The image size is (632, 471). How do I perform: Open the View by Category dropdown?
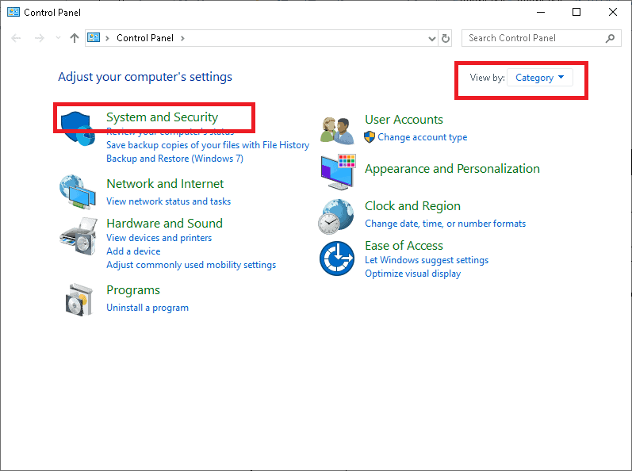click(539, 78)
